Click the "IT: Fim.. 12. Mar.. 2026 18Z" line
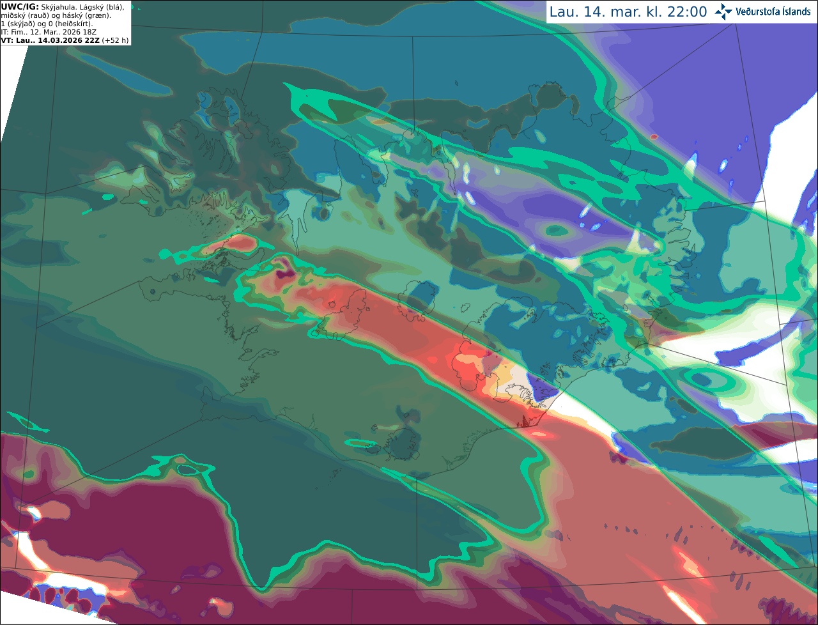The image size is (818, 625). [x=49, y=32]
